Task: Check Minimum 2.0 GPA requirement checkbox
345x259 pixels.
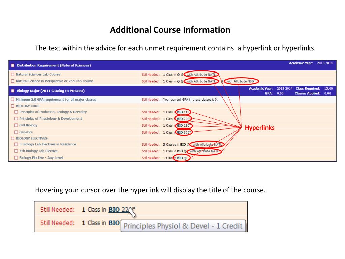Action: point(13,99)
